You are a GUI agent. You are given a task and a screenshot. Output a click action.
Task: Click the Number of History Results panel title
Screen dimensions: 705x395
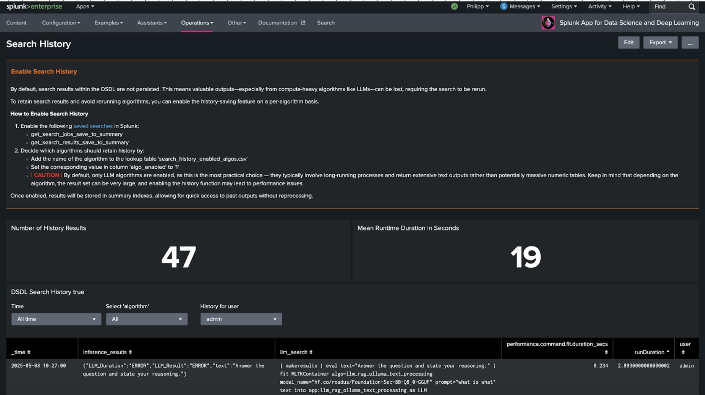point(49,228)
